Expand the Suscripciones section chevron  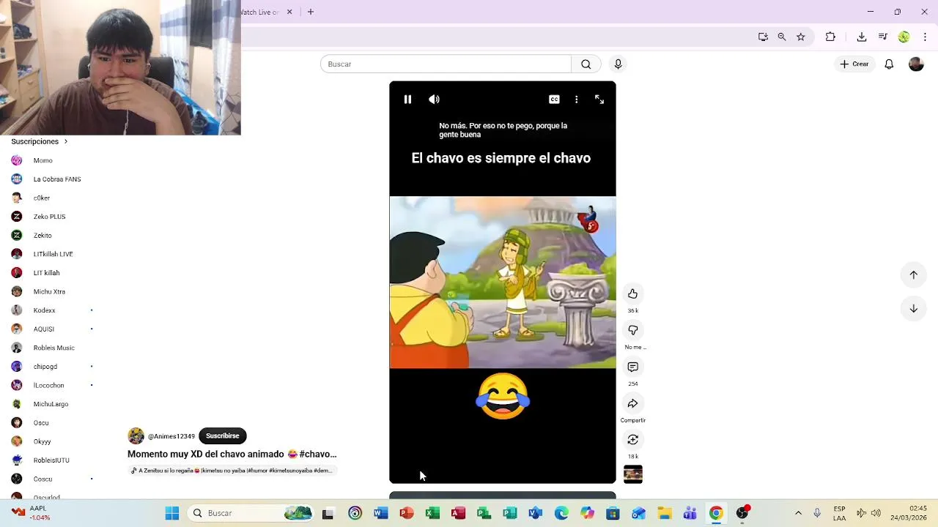[x=65, y=141]
